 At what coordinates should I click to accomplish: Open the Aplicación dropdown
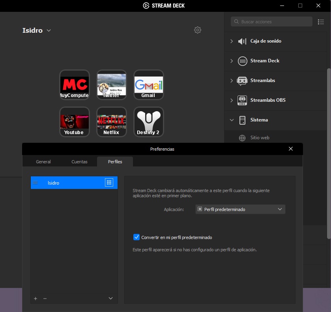(240, 209)
